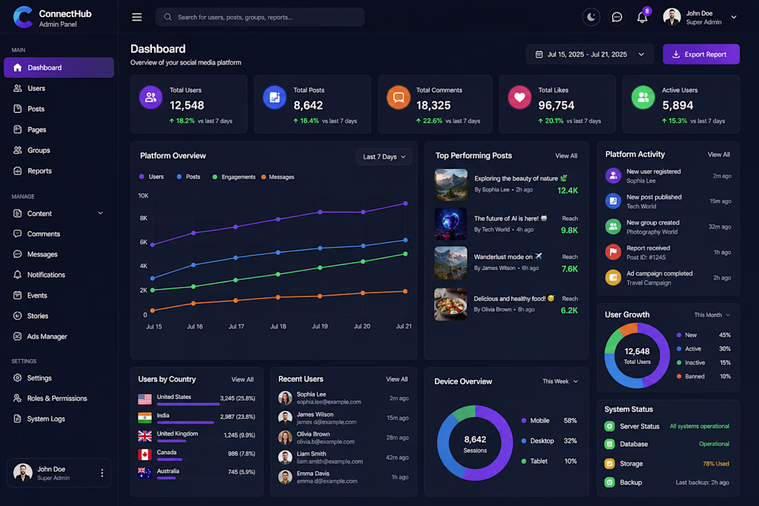759x506 pixels.
Task: Click the Notifications sidebar bell icon
Action: point(17,275)
